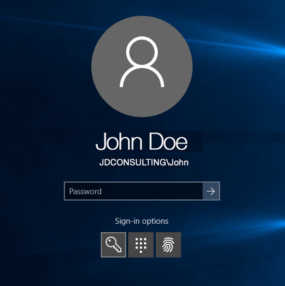This screenshot has width=285, height=286.
Task: Tap the Windows Hello fingerprint icon
Action: pos(168,245)
